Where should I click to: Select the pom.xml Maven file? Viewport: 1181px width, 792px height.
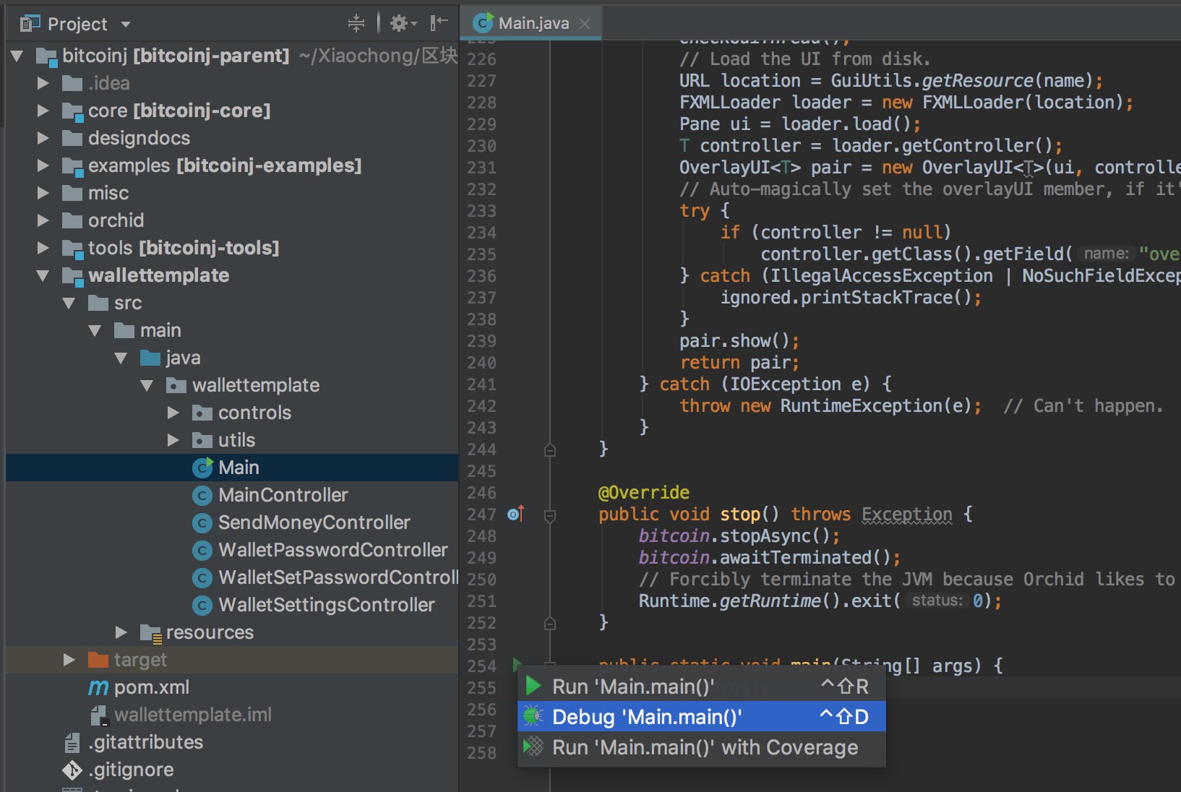(151, 687)
